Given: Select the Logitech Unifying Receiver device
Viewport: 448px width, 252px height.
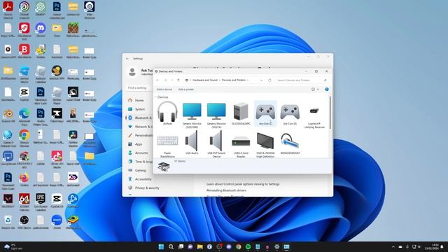Looking at the screenshot, I should pyautogui.click(x=314, y=115).
